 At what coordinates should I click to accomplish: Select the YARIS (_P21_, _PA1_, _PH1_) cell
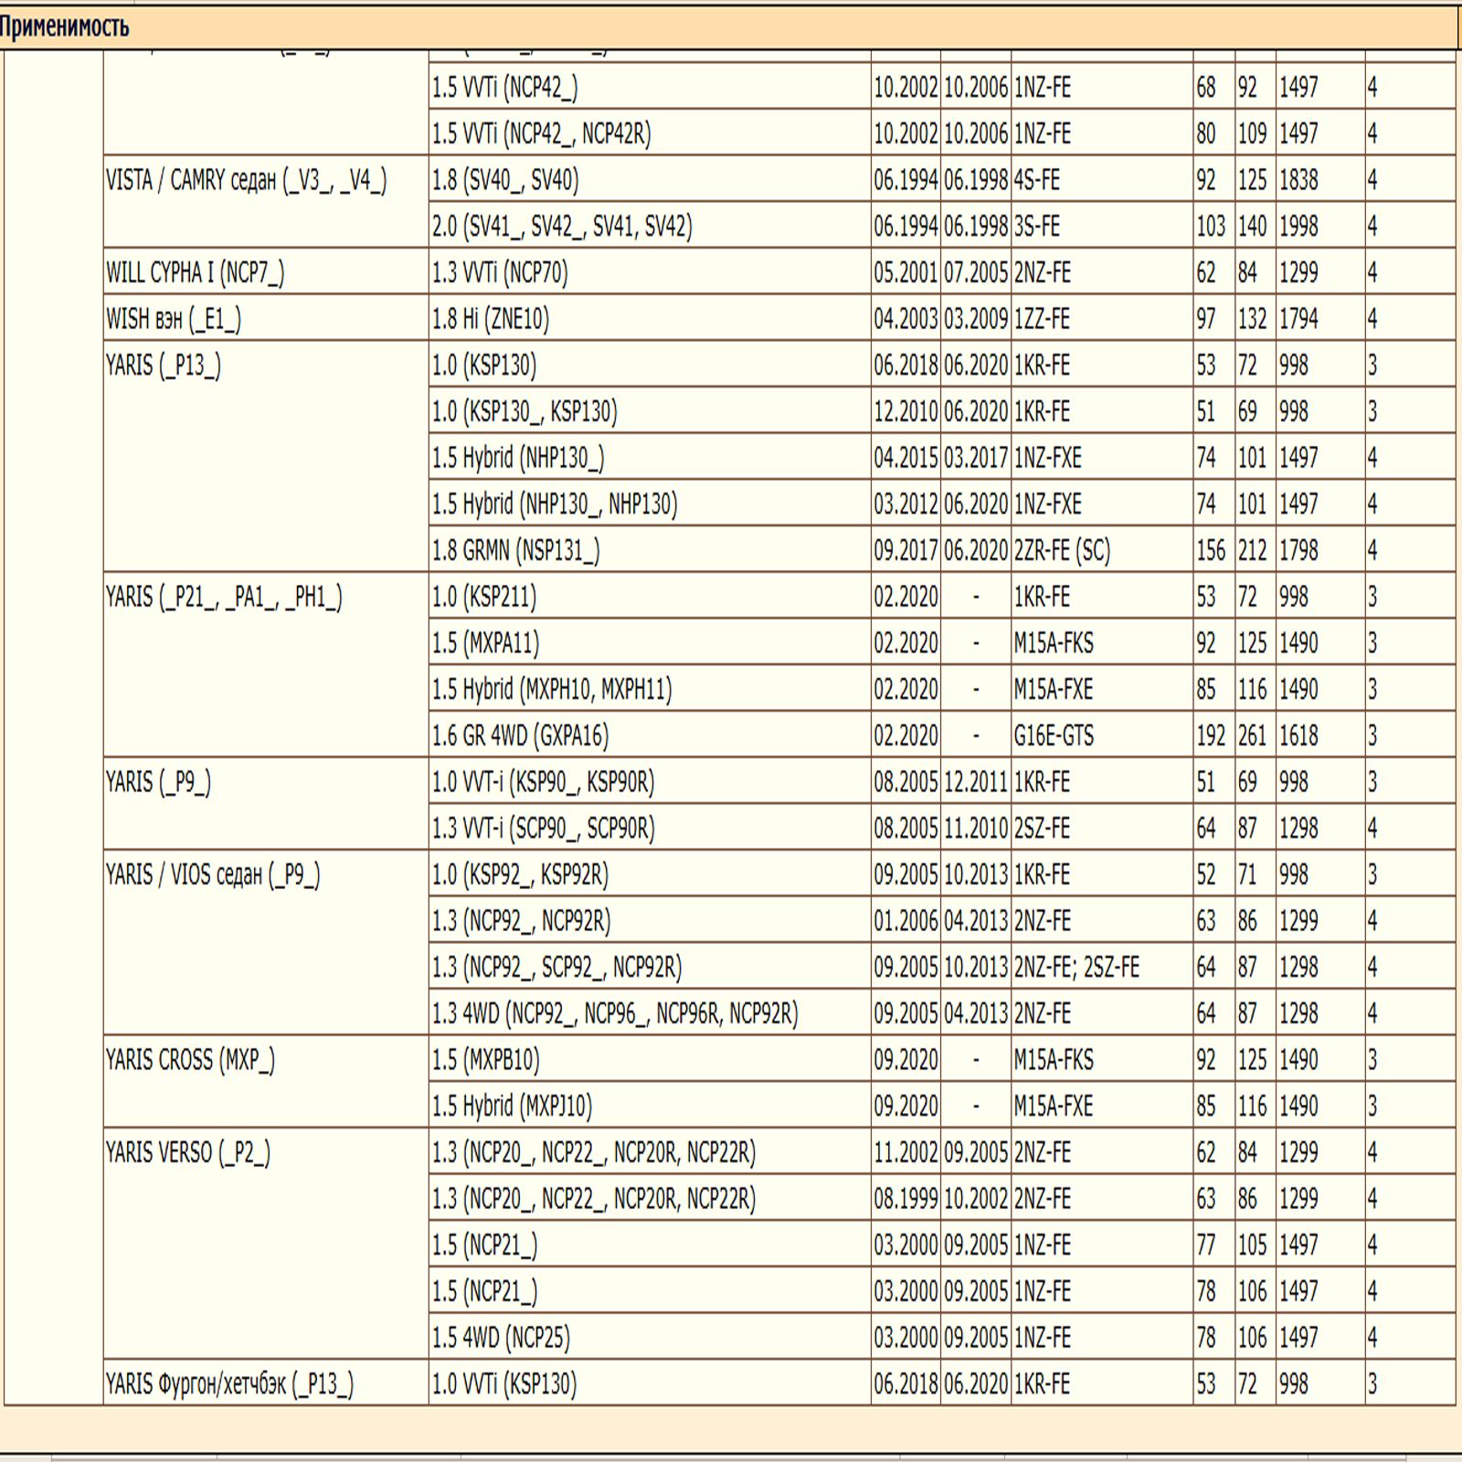(224, 598)
